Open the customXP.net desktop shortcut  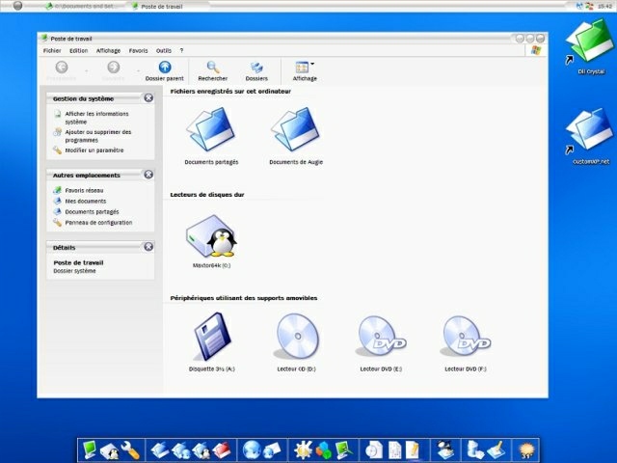590,134
